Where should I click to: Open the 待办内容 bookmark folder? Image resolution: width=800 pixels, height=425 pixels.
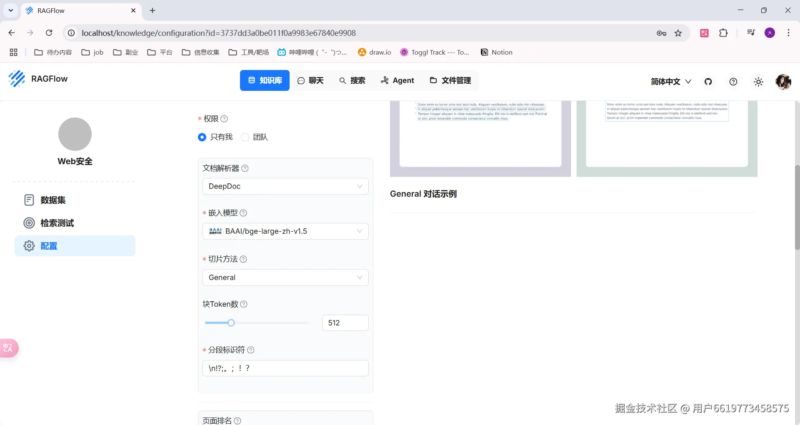coord(53,52)
